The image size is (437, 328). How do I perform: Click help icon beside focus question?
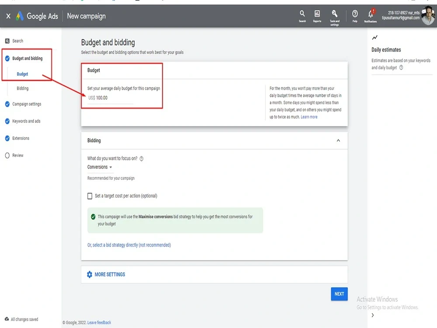click(142, 159)
